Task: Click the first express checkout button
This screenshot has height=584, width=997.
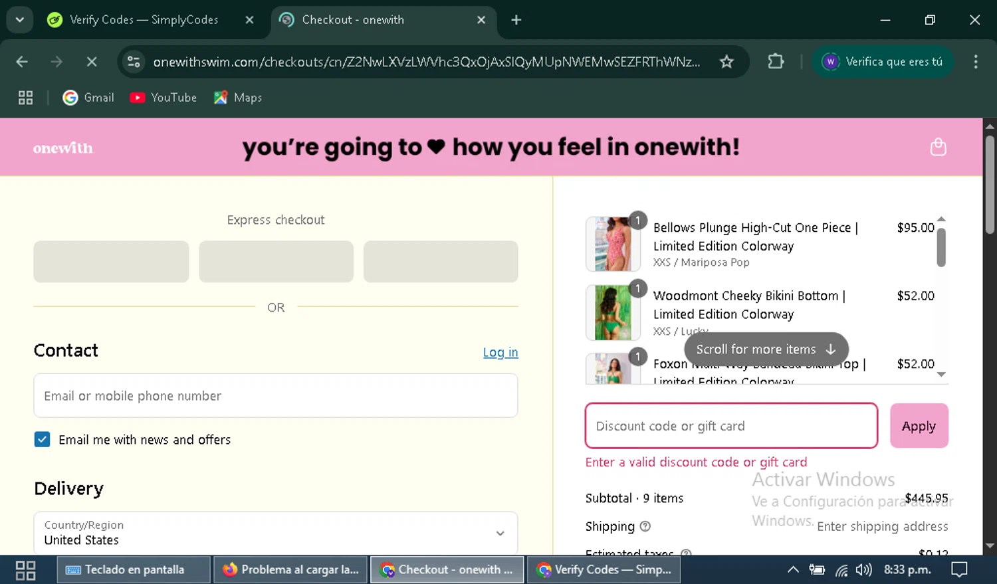Action: pyautogui.click(x=111, y=262)
